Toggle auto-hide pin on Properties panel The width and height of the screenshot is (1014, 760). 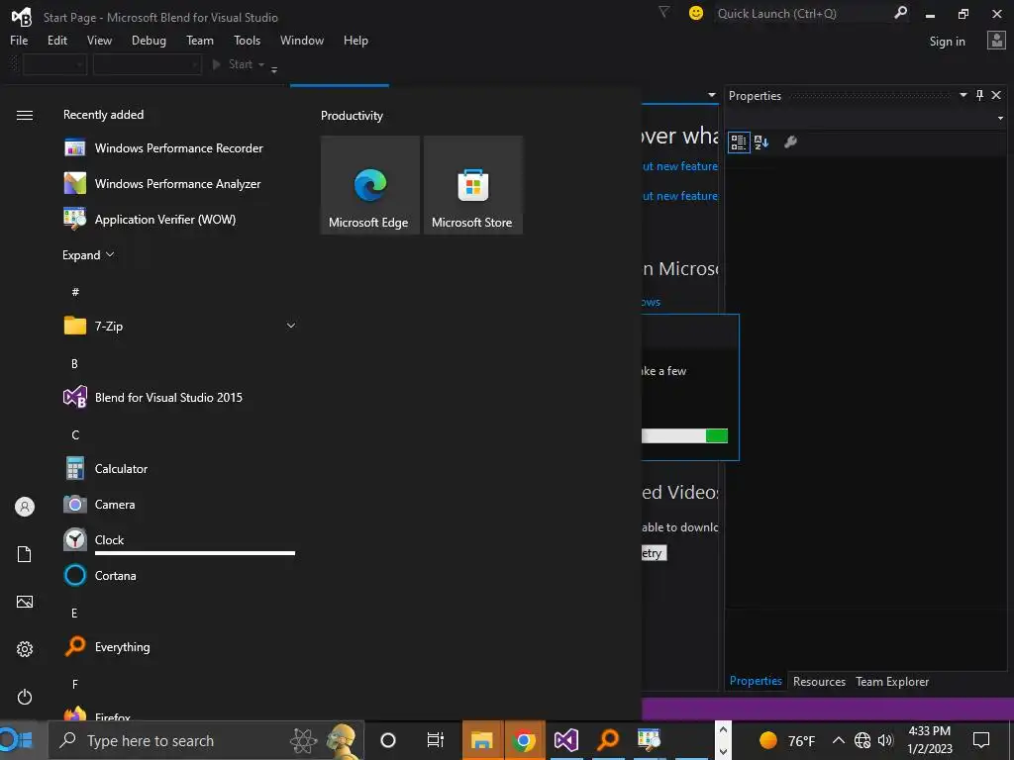[979, 96]
